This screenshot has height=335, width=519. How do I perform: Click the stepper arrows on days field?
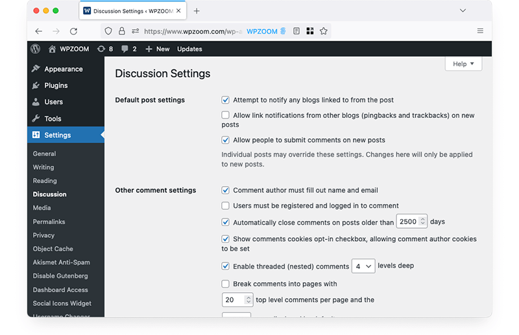coord(422,221)
